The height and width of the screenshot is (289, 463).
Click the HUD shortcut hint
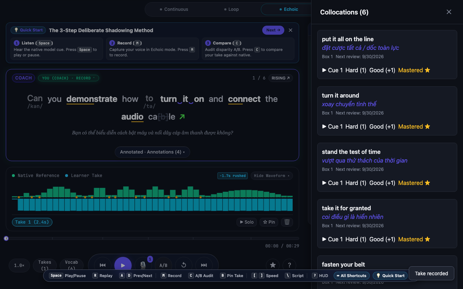coord(320,276)
